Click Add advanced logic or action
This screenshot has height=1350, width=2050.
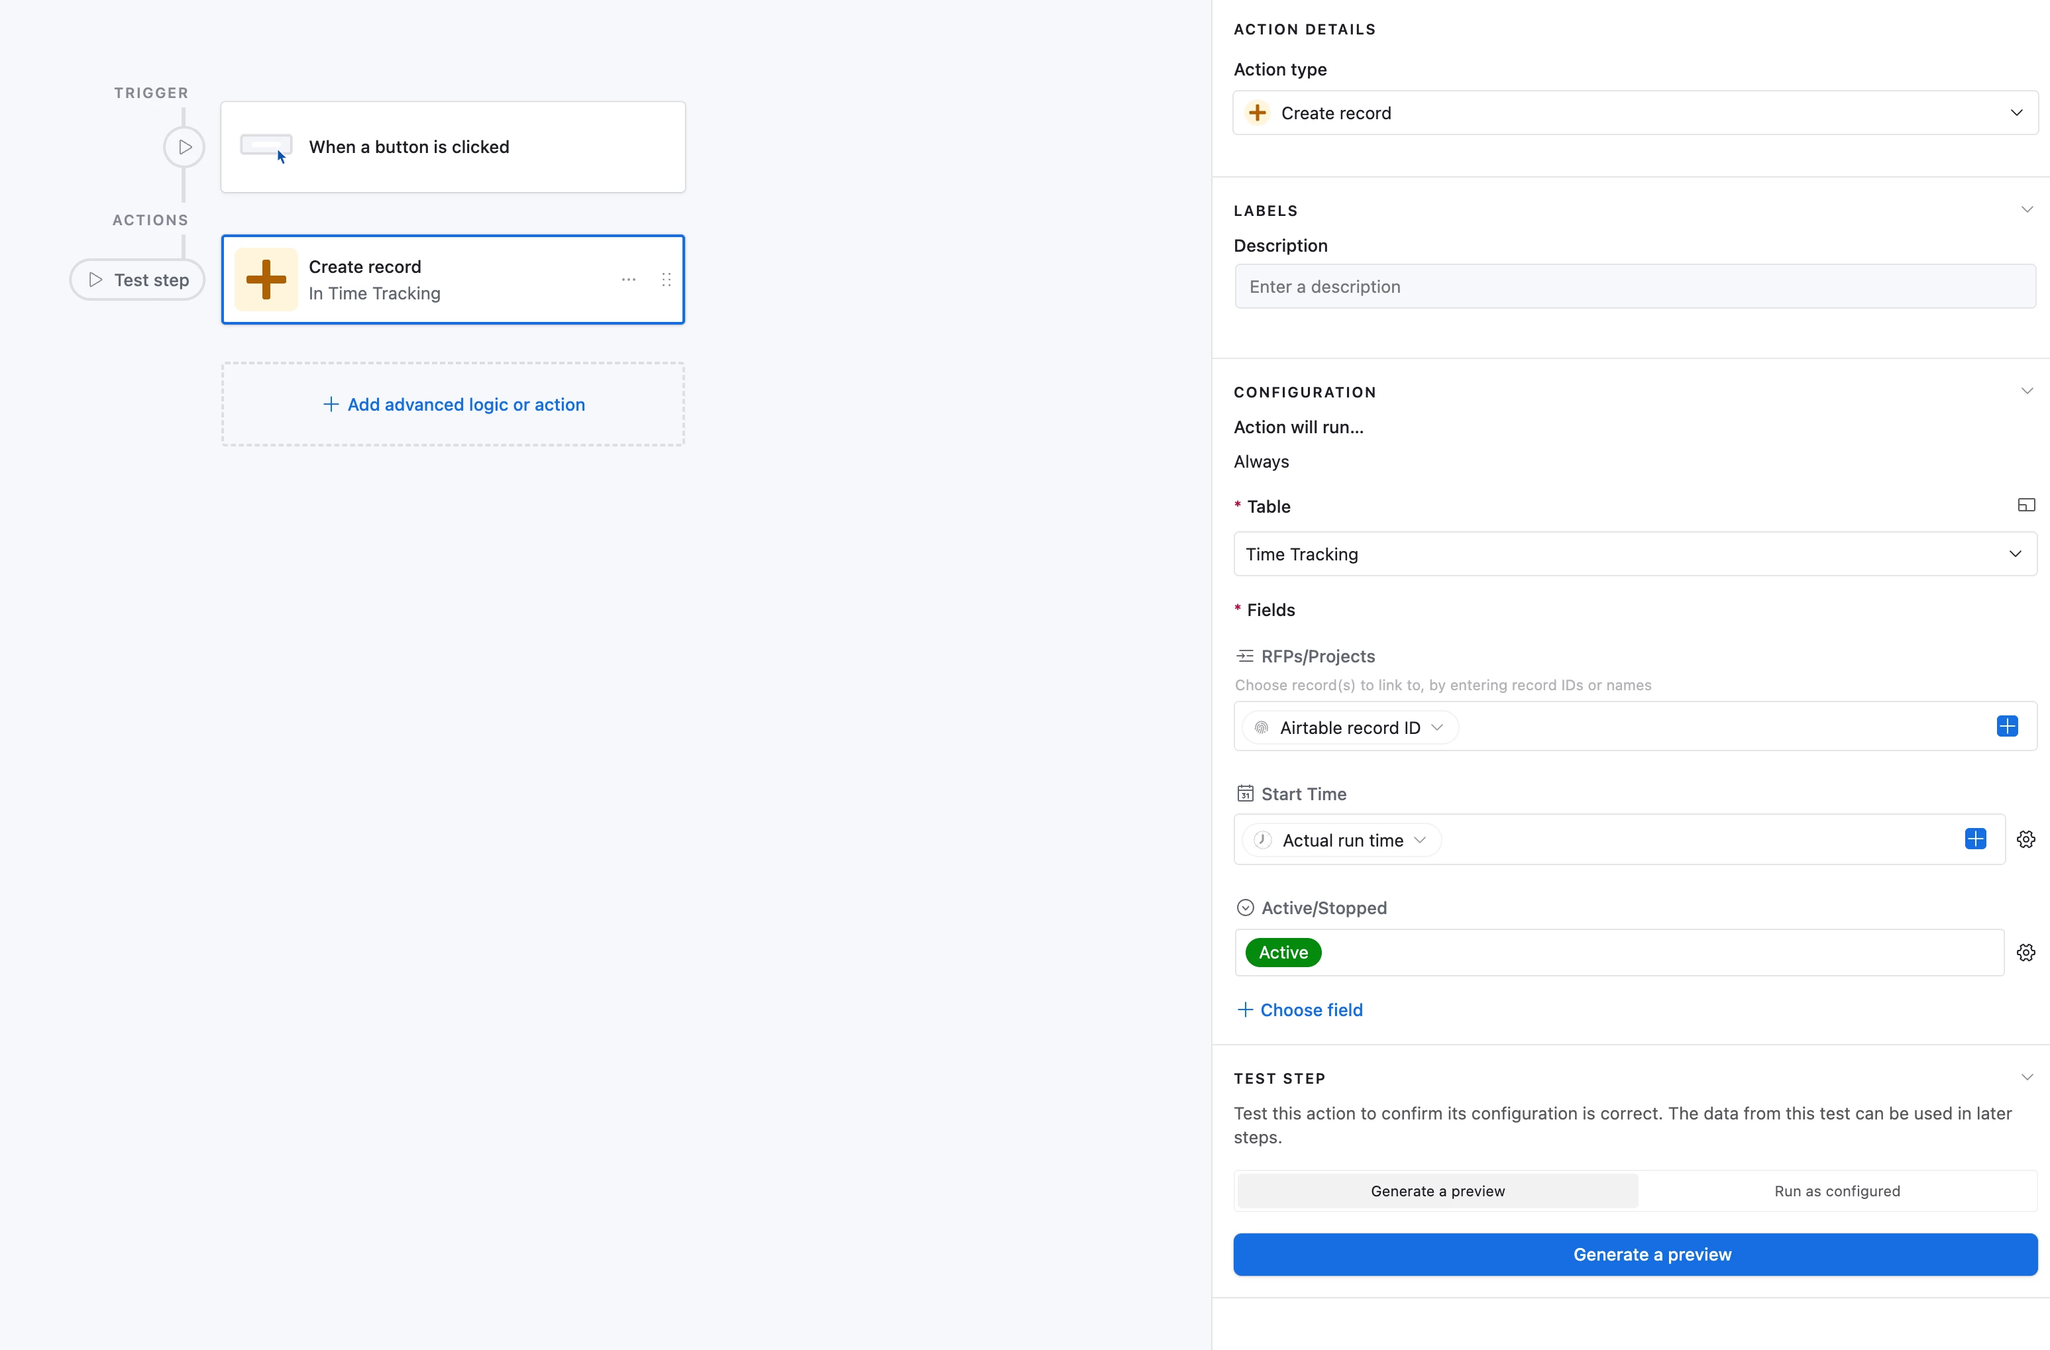coord(453,405)
